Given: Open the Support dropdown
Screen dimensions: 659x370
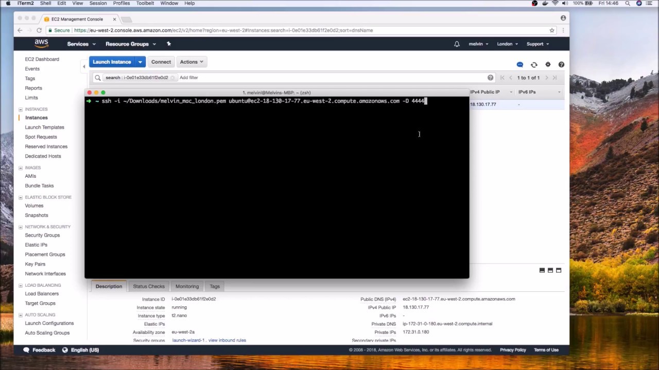Looking at the screenshot, I should 537,44.
